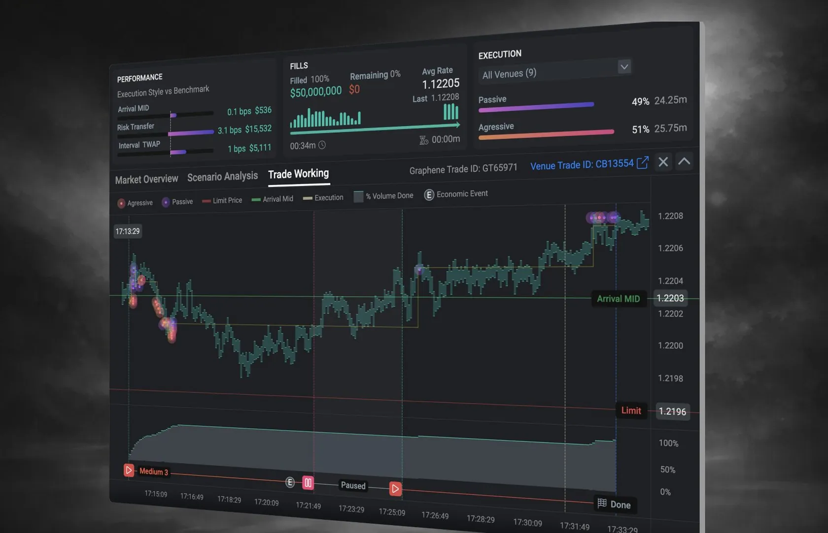Click the Avg Rate value 1.12205
This screenshot has height=533, width=828.
coord(441,84)
